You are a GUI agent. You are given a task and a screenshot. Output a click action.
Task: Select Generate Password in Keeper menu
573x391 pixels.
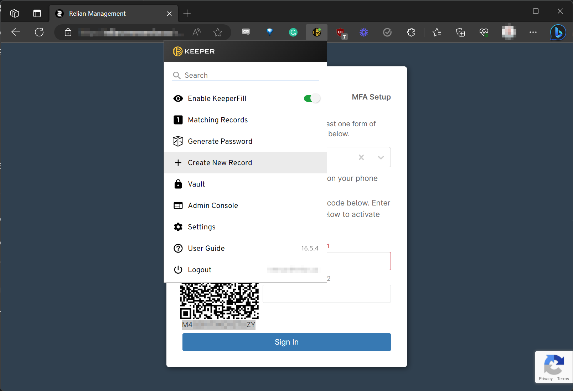point(246,141)
